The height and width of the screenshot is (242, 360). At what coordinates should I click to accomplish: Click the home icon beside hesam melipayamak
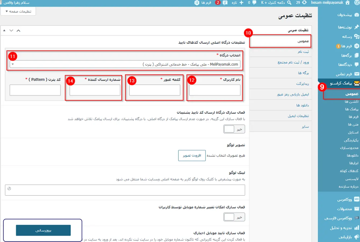[x=348, y=3]
